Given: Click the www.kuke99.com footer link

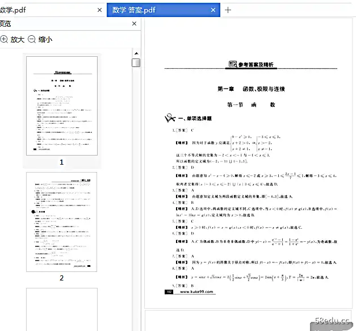Looking at the screenshot, I should (x=196, y=292).
